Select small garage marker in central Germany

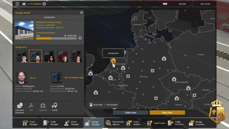click(153, 71)
